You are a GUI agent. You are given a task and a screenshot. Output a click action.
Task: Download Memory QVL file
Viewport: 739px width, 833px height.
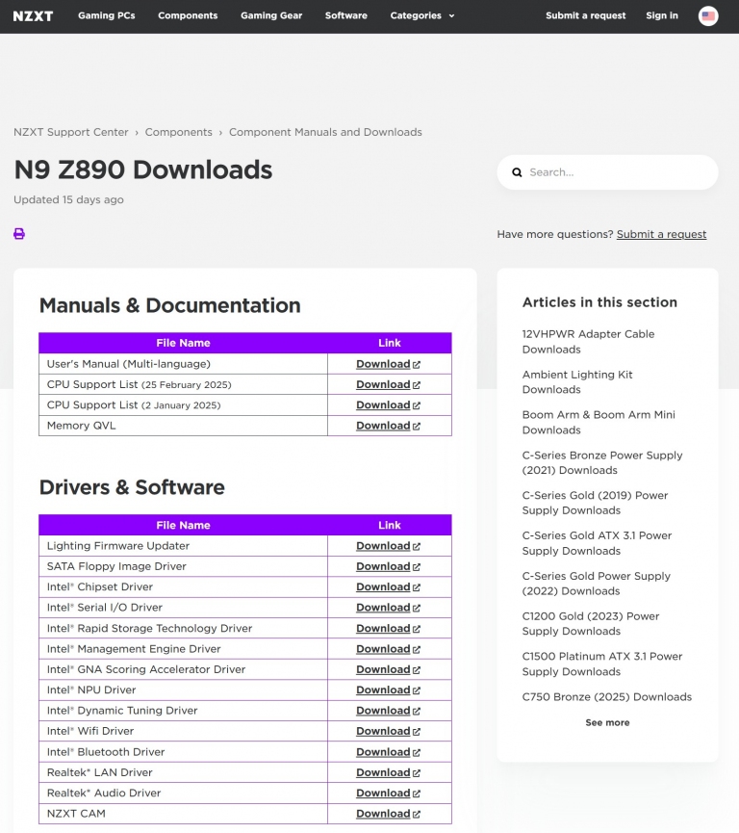coord(388,426)
